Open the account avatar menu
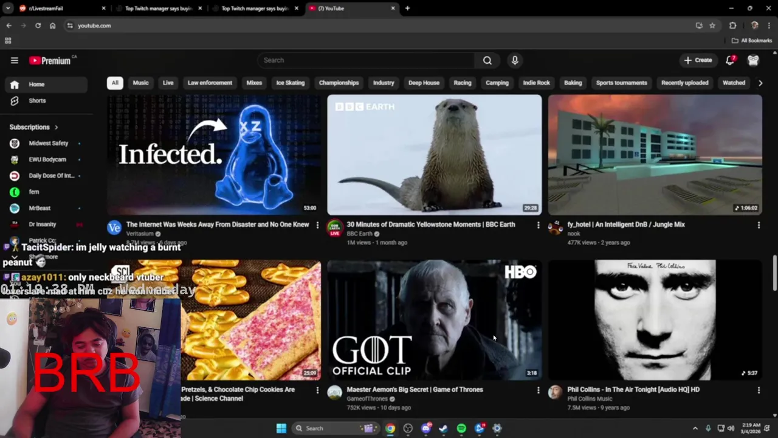Screen dimensions: 778x438 click(x=754, y=60)
